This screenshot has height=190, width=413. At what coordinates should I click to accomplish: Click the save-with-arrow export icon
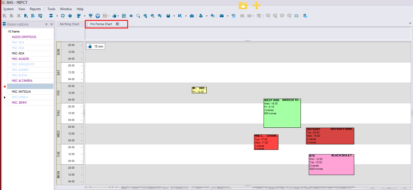[x=180, y=16]
